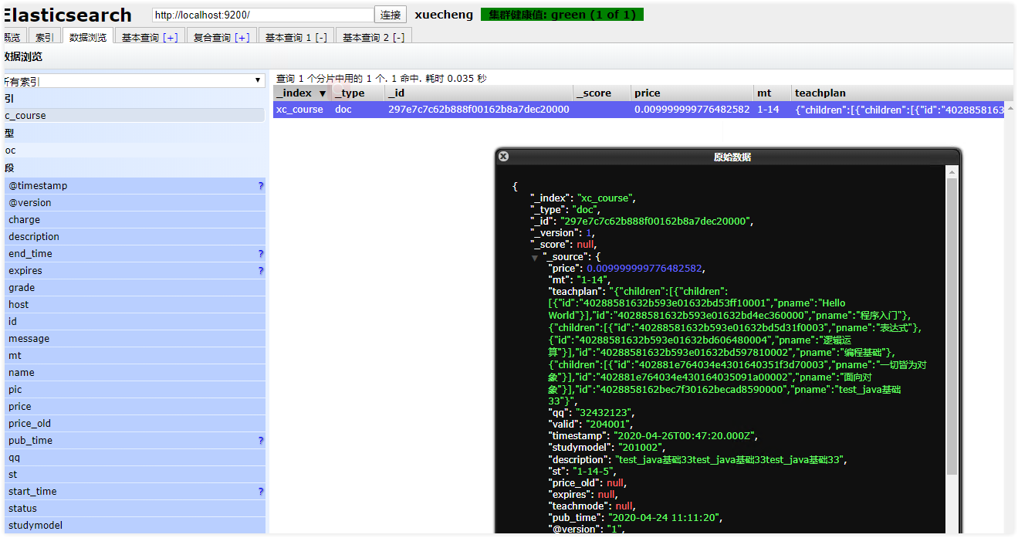The width and height of the screenshot is (1018, 538).
Task: Switch to the 数据浏览 tab
Action: click(x=88, y=37)
